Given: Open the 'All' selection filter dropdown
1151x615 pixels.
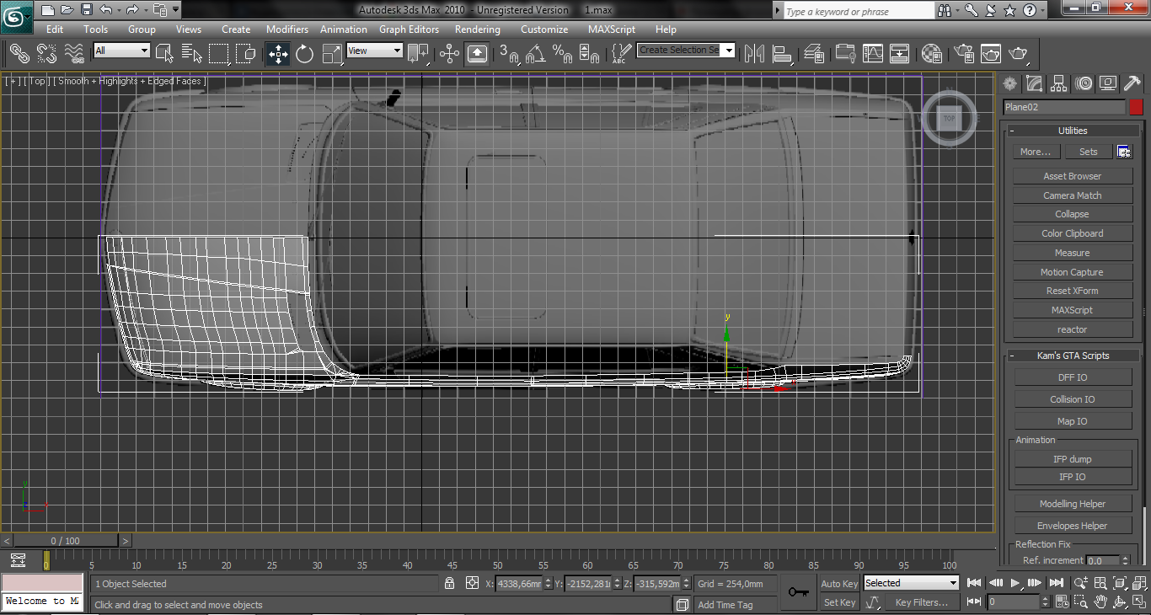Looking at the screenshot, I should tap(121, 51).
